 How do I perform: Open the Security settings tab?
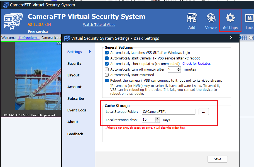tap(74, 64)
